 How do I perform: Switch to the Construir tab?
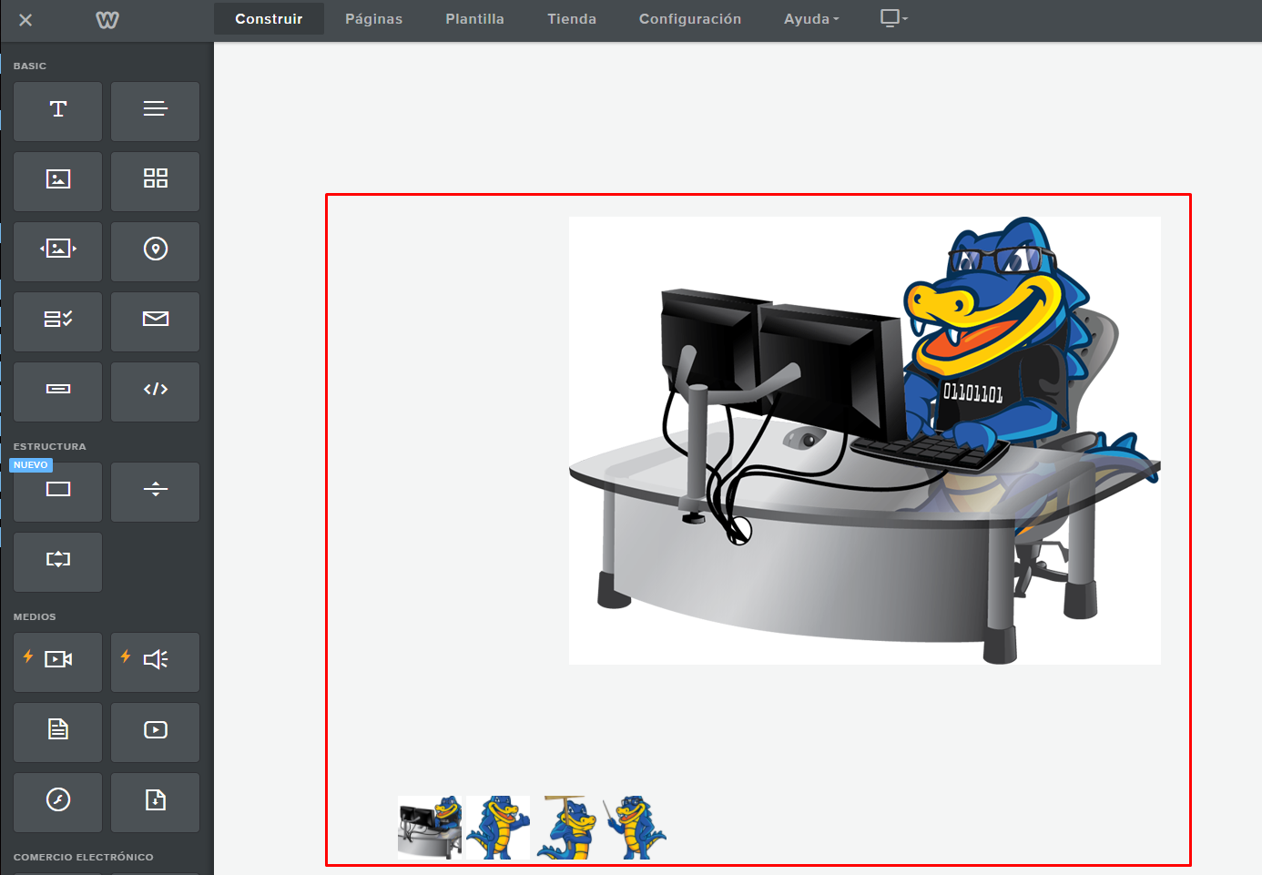(269, 19)
